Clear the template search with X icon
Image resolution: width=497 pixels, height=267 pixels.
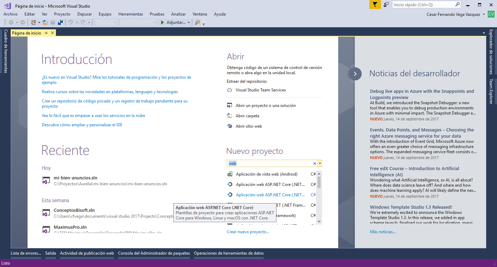pyautogui.click(x=314, y=164)
